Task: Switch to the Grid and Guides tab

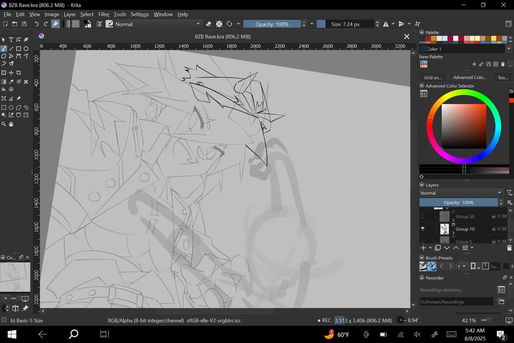Action: tap(433, 77)
